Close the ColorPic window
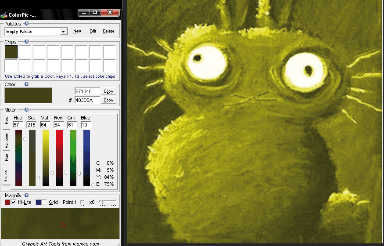The image size is (384, 246). click(x=110, y=12)
